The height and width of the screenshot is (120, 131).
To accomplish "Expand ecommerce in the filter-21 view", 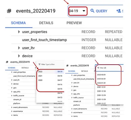I will point(72,112).
